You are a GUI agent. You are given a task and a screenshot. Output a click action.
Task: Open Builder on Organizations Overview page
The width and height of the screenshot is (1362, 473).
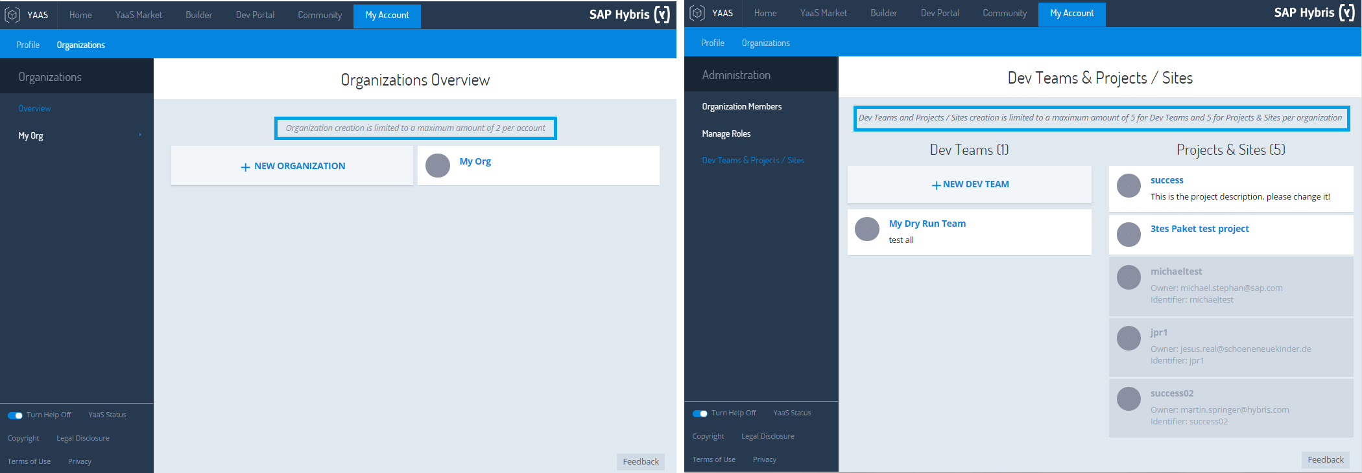coord(199,15)
